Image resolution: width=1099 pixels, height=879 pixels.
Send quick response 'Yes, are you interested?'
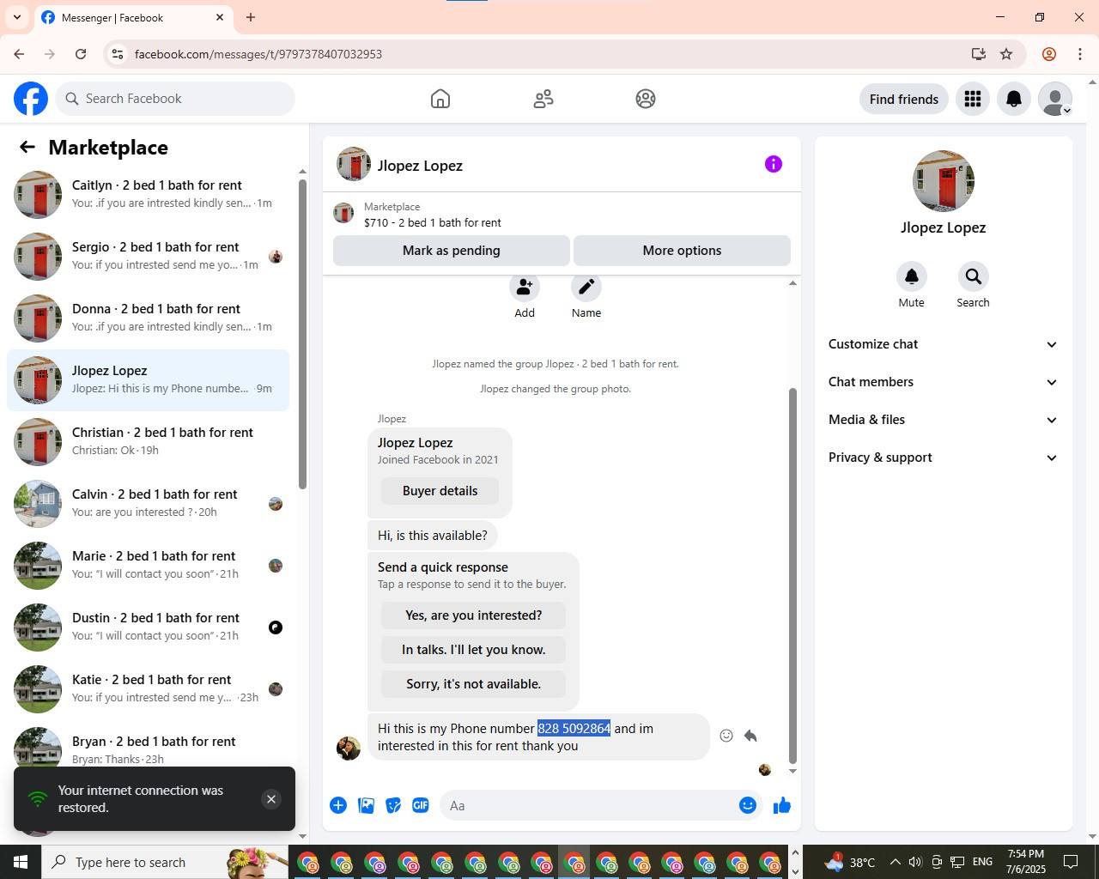coord(474,615)
